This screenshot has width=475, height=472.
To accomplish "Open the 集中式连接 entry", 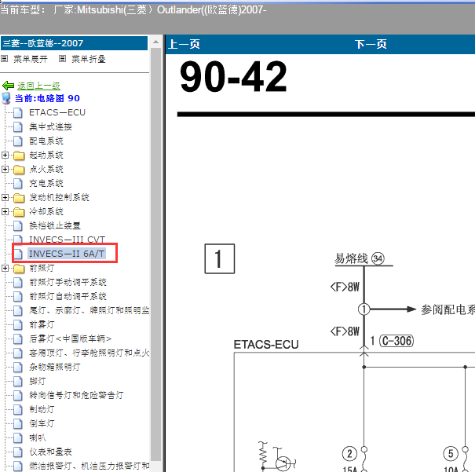I will pyautogui.click(x=50, y=126).
